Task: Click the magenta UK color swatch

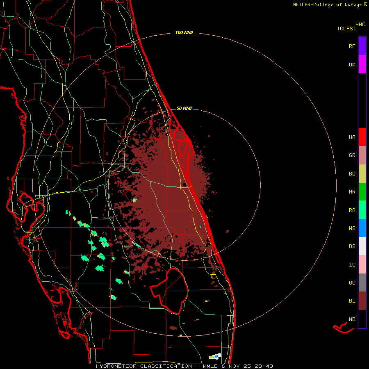Action: point(362,64)
